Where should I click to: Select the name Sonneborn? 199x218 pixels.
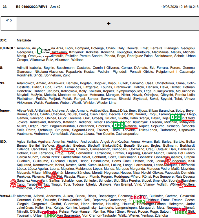(x=53, y=75)
